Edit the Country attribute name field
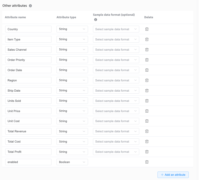This screenshot has width=199, height=180. coord(28,29)
